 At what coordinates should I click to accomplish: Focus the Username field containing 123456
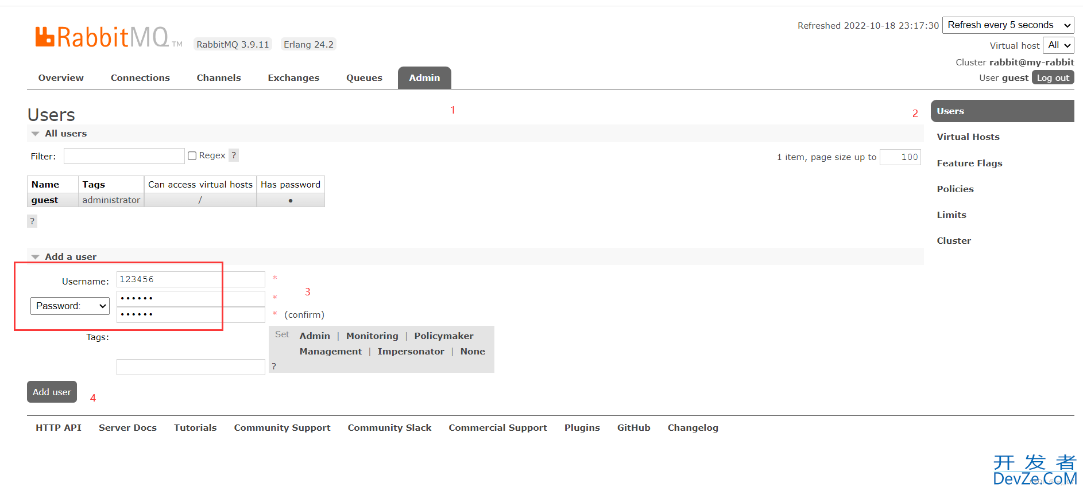pyautogui.click(x=191, y=279)
